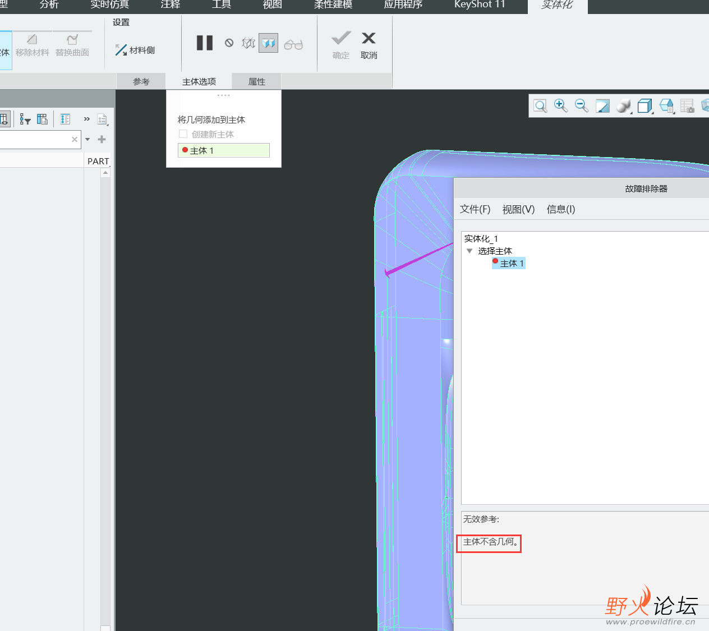
Task: Confirm with the 确定 checkmark button
Action: click(341, 45)
